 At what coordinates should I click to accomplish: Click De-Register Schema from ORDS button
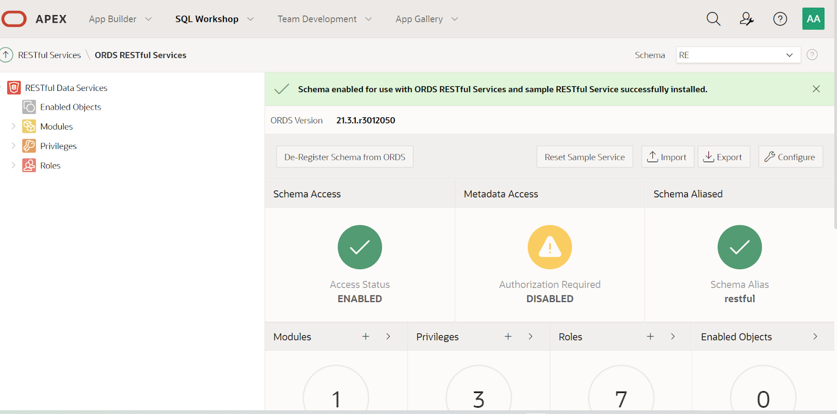pos(345,157)
